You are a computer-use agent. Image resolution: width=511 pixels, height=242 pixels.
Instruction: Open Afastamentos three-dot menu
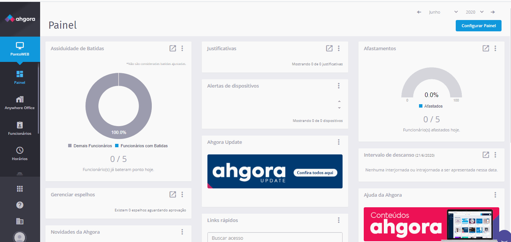(x=495, y=48)
